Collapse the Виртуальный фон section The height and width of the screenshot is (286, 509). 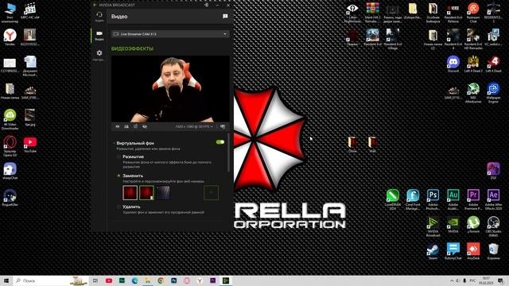pos(114,143)
